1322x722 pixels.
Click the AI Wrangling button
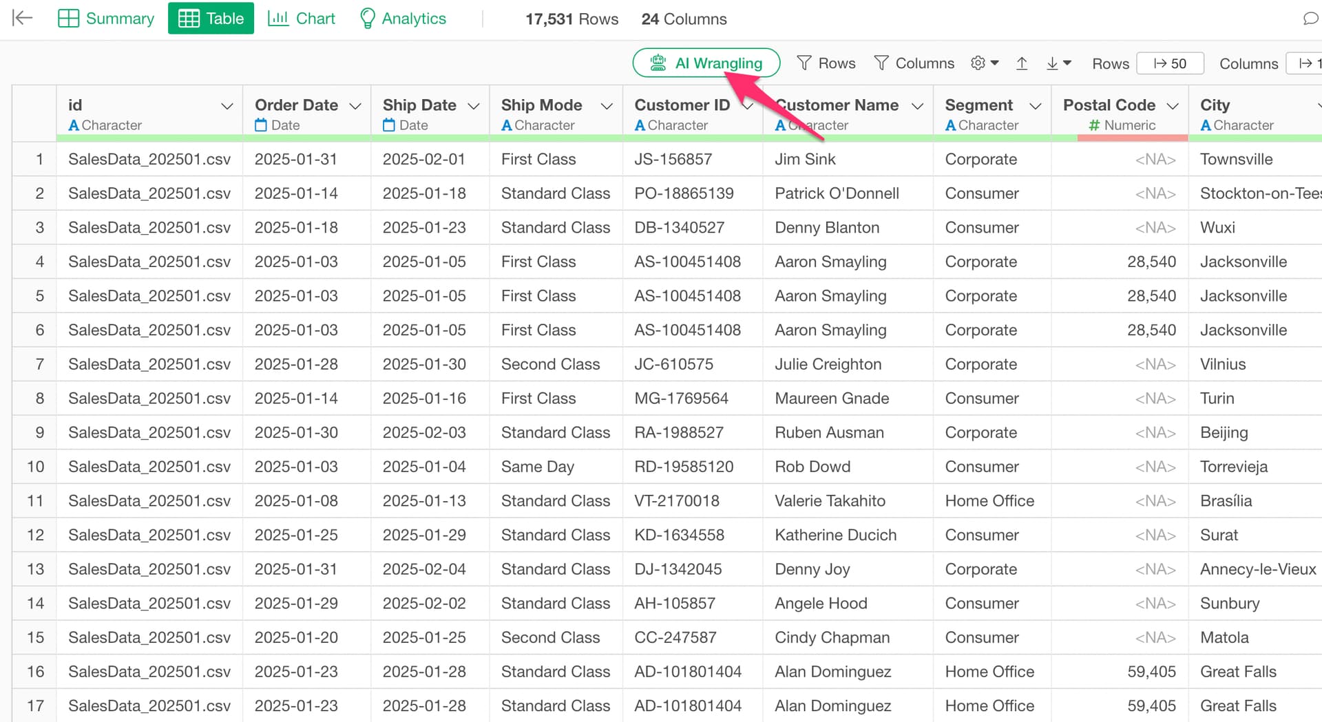(x=706, y=63)
